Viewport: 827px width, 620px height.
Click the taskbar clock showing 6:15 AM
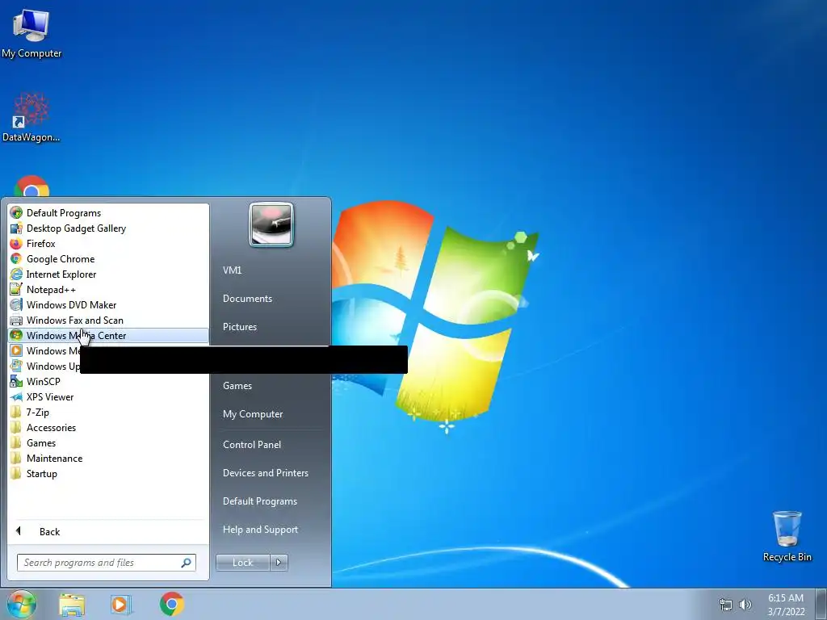(786, 605)
